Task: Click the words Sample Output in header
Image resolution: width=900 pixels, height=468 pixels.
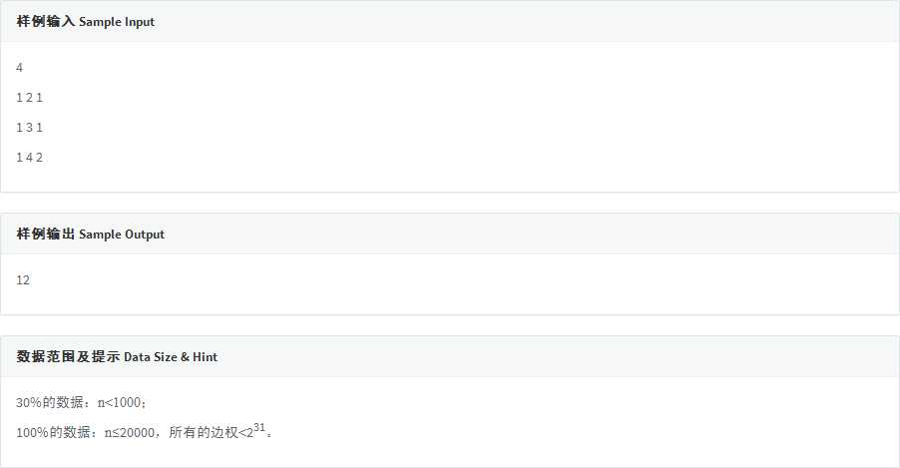Action: tap(122, 234)
